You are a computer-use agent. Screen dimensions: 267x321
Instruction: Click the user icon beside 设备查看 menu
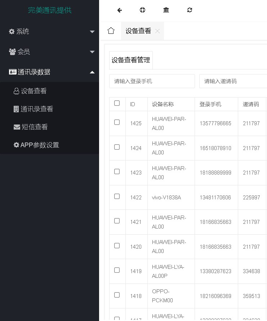coord(16,91)
